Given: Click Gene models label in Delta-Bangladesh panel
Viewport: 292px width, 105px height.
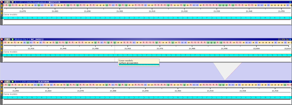Looking at the screenshot, I should [x=11, y=14].
